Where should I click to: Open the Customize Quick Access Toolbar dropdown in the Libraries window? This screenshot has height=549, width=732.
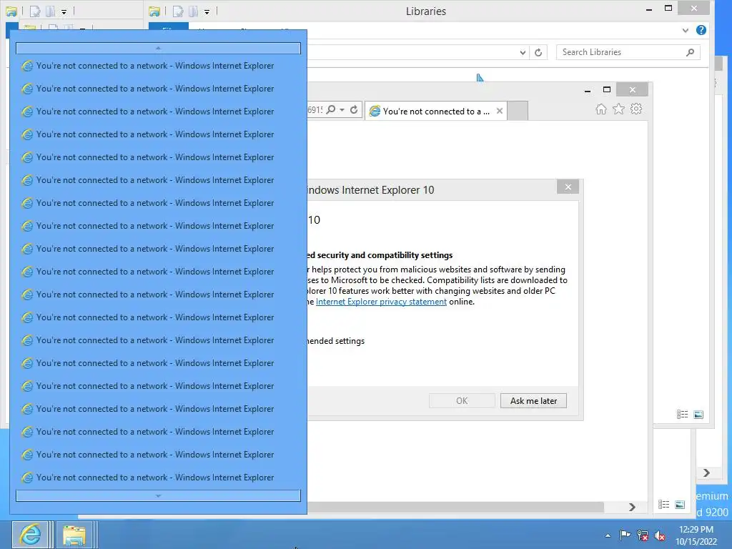207,11
